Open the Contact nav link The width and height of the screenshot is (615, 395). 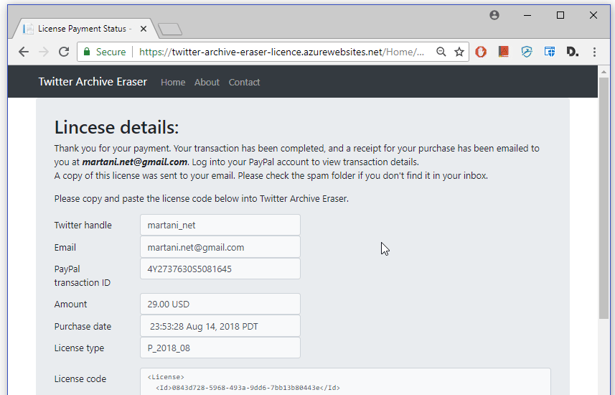pos(244,82)
